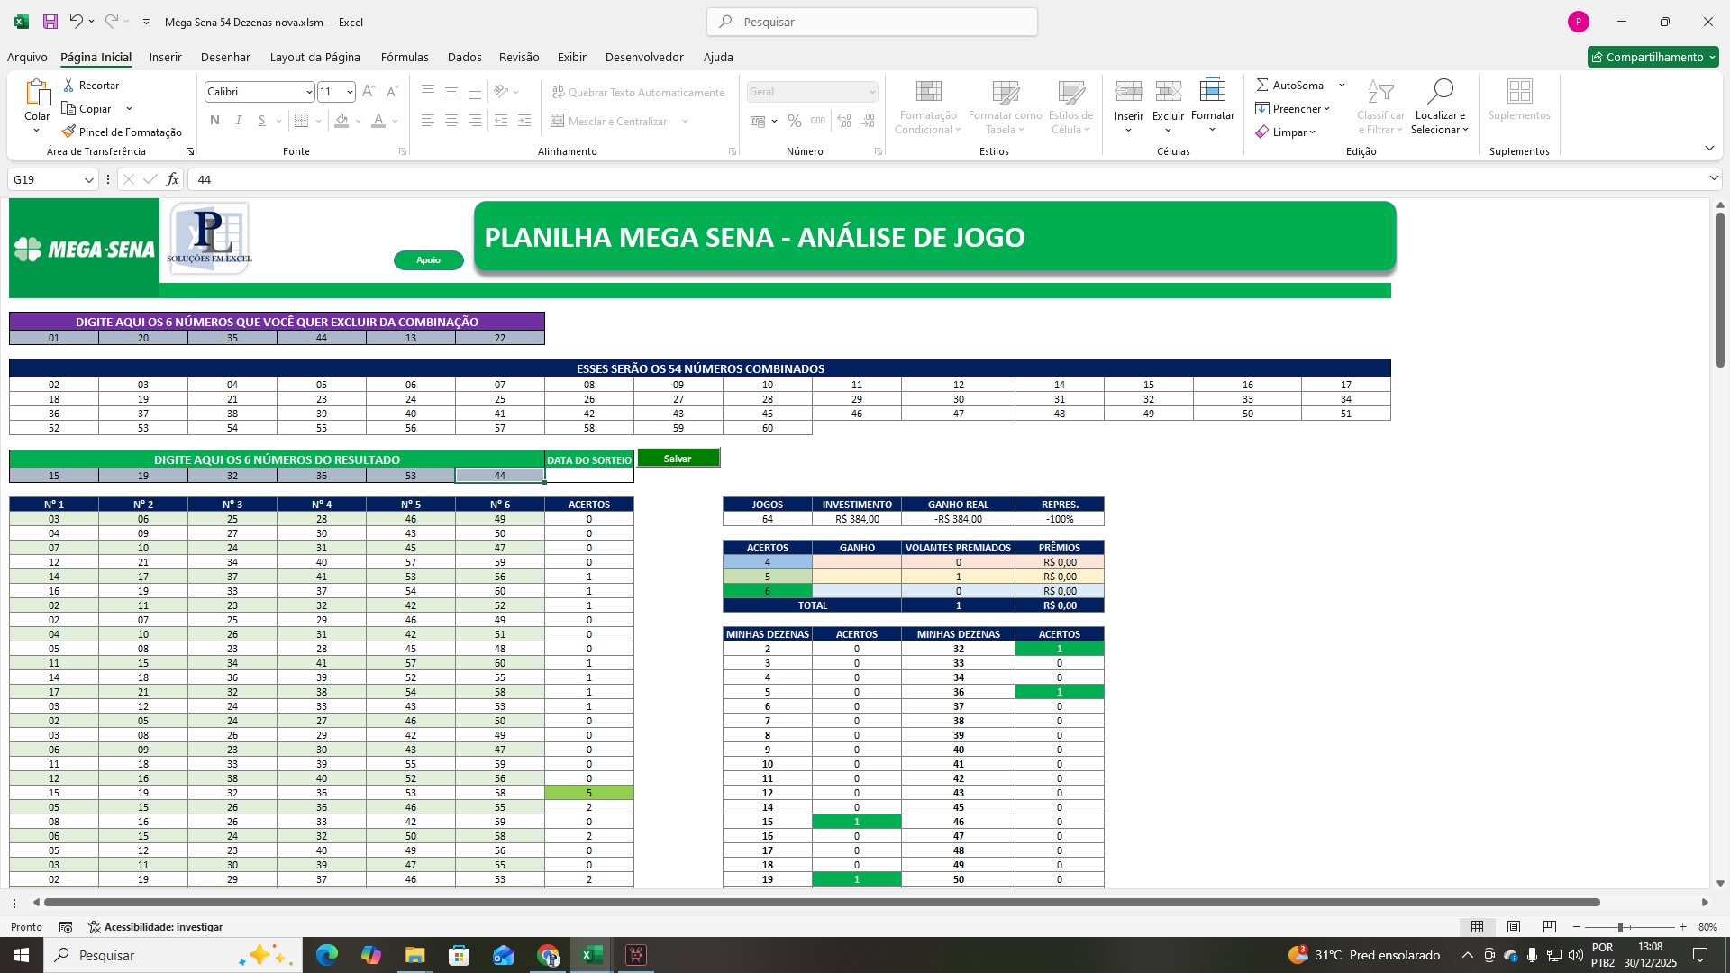Switch to the Dados ribbon tab
The image size is (1730, 973).
coord(464,57)
